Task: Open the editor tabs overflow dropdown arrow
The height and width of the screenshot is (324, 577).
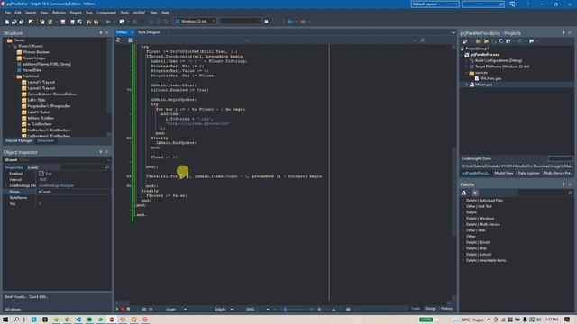Action: 453,32
